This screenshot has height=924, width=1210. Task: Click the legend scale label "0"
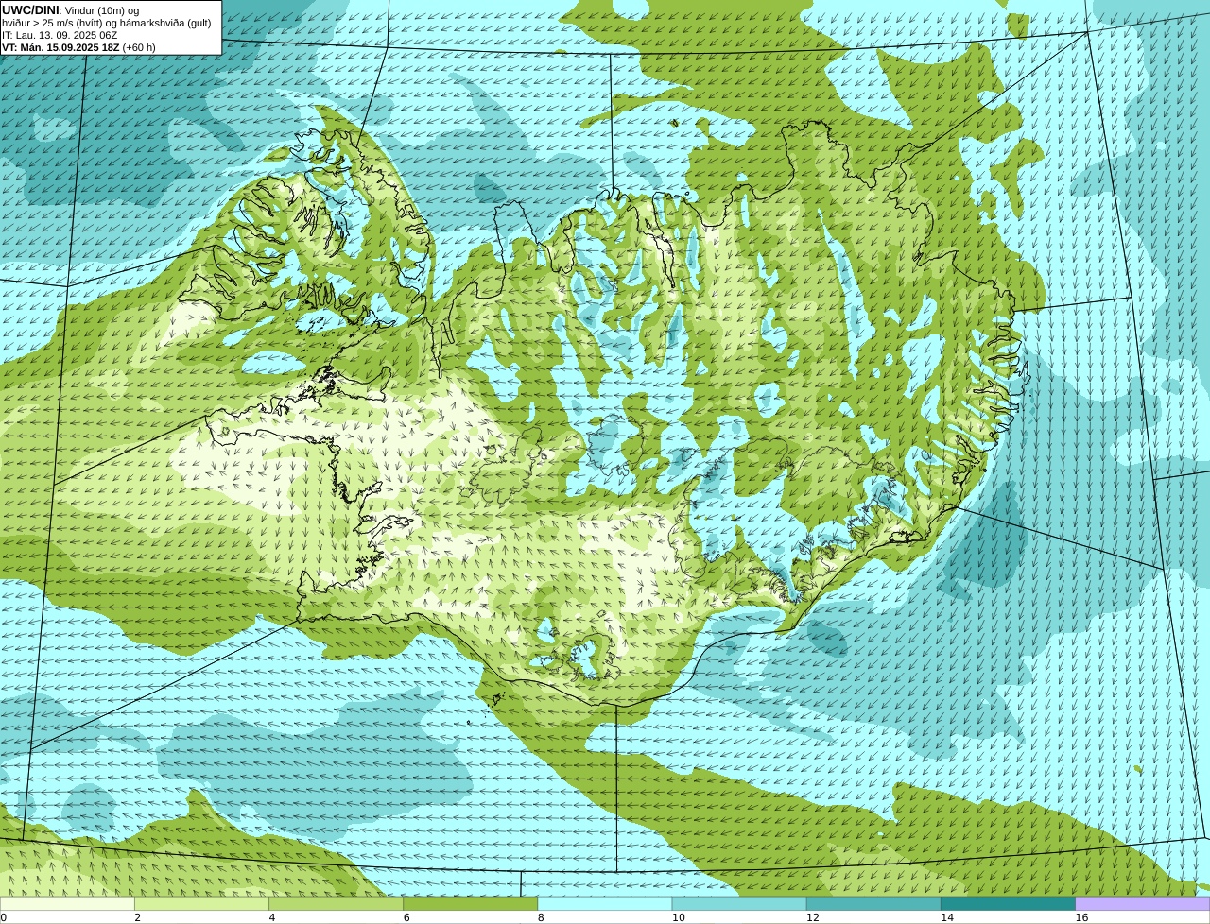pos(4,917)
